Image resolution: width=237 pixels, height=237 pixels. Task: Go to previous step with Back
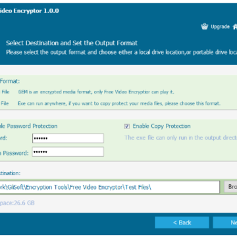click(182, 223)
